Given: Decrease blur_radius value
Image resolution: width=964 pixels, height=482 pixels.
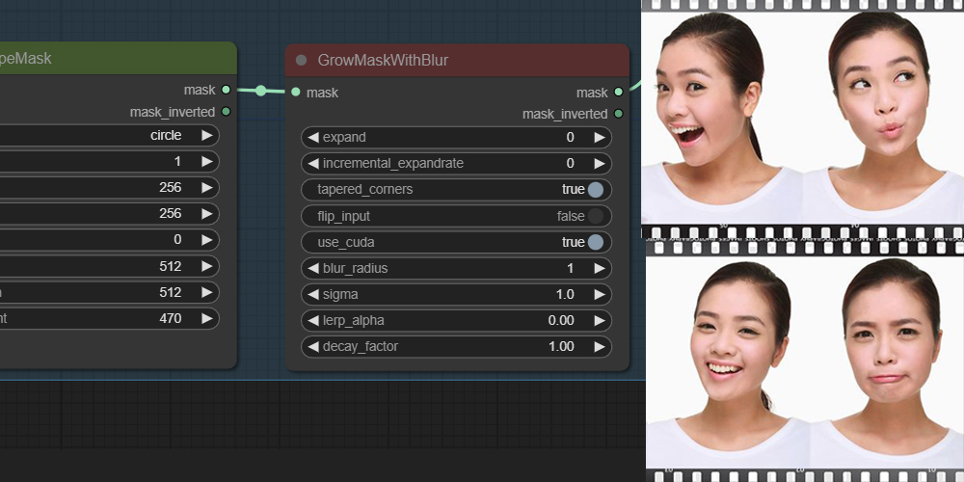Looking at the screenshot, I should coord(313,268).
